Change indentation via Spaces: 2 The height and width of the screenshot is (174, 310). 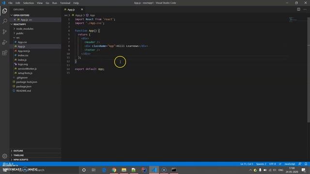(x=261, y=164)
